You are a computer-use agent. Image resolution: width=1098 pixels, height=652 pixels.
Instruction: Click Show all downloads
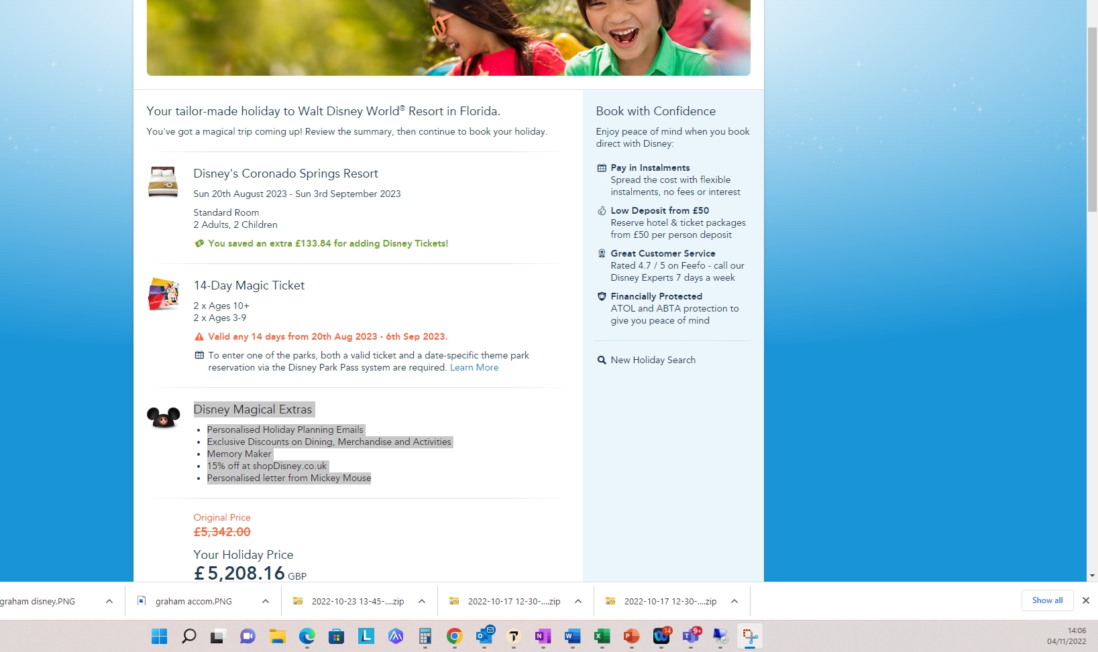coord(1047,600)
